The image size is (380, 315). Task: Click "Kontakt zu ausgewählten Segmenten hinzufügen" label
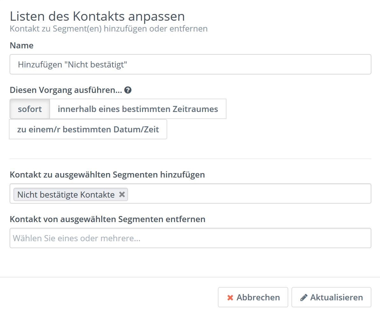pyautogui.click(x=107, y=175)
